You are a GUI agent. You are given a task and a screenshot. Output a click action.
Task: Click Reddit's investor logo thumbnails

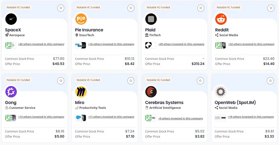click(220, 45)
